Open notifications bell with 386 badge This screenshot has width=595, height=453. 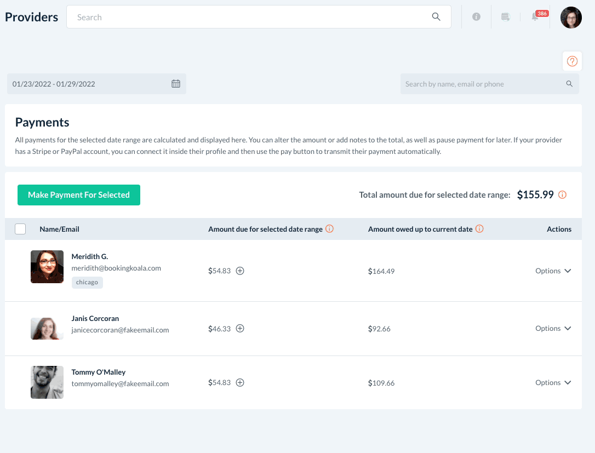535,17
